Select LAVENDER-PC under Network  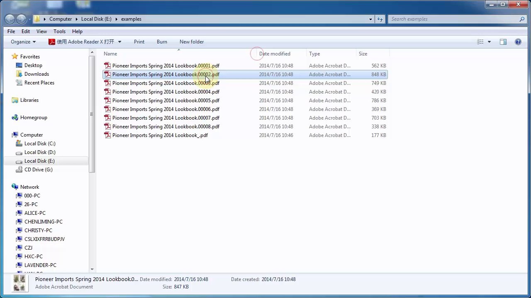[40, 265]
